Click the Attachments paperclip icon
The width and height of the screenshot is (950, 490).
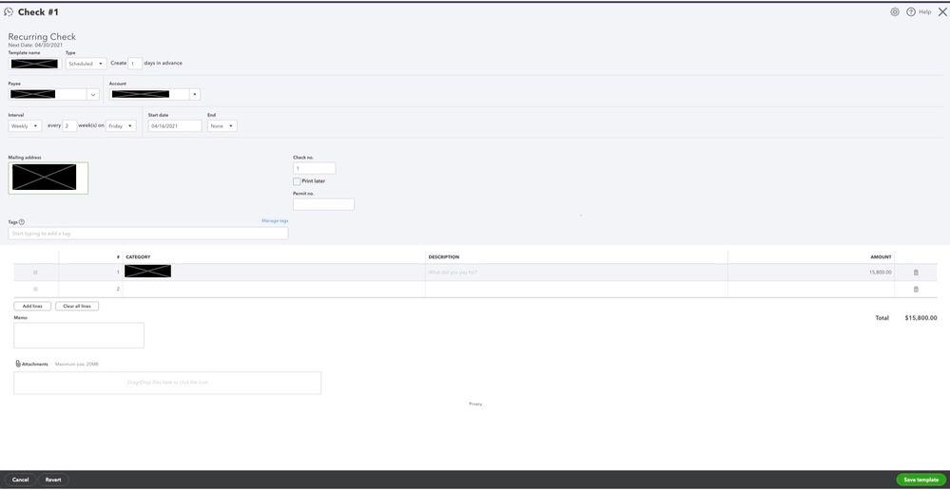18,364
